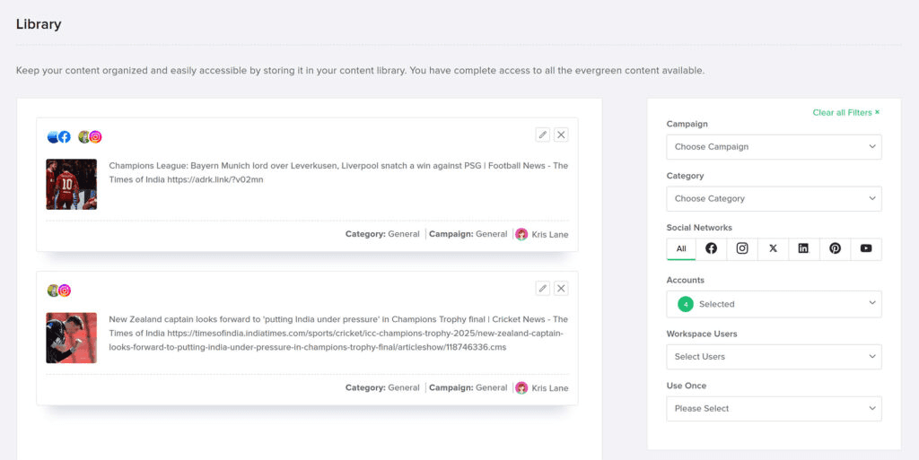919x460 pixels.
Task: Edit the Champions League post with pencil icon
Action: pos(543,135)
